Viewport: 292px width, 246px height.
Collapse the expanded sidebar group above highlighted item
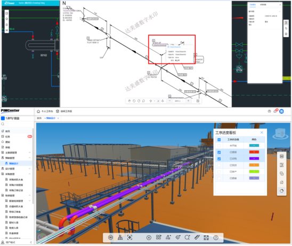click(x=30, y=158)
